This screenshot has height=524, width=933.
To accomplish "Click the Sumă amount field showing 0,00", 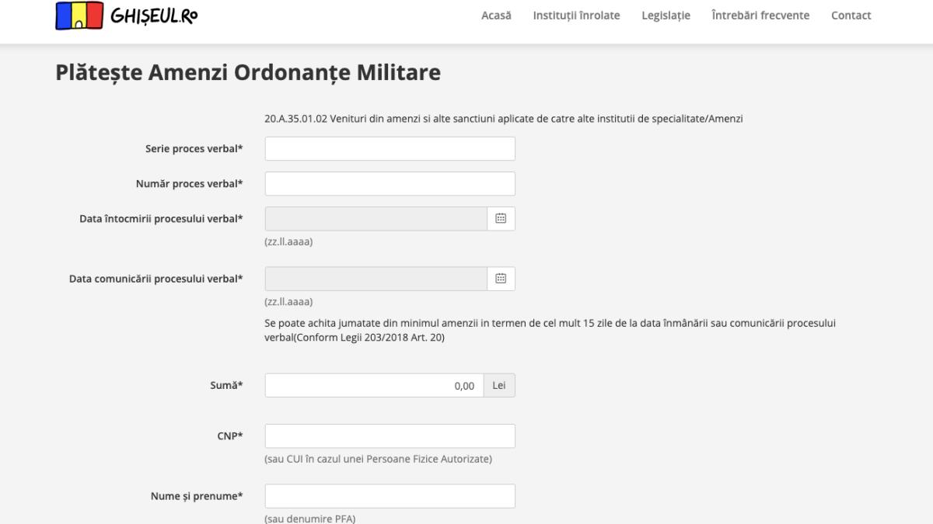I will point(374,386).
